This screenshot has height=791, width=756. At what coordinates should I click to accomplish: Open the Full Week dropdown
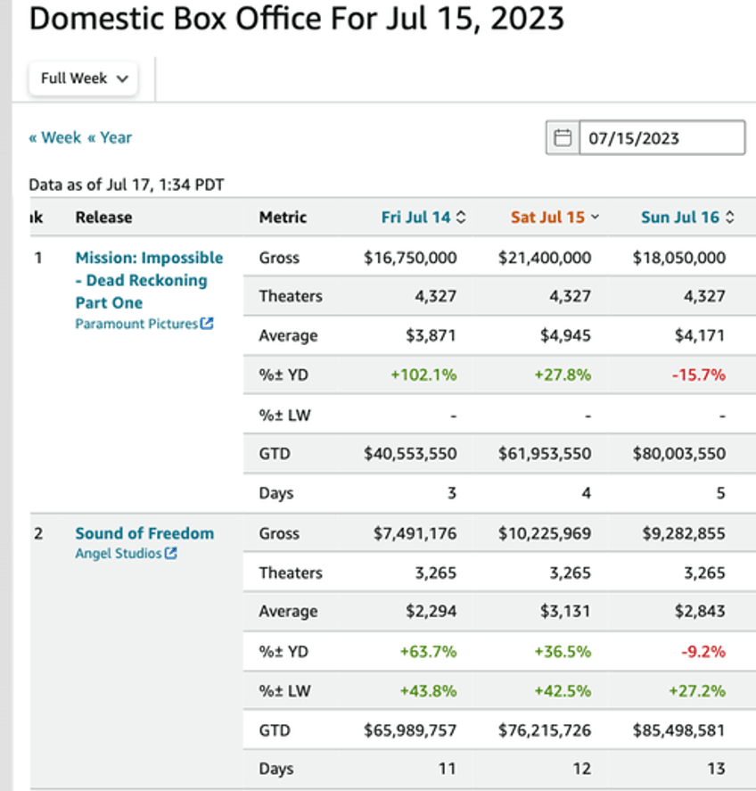click(83, 78)
